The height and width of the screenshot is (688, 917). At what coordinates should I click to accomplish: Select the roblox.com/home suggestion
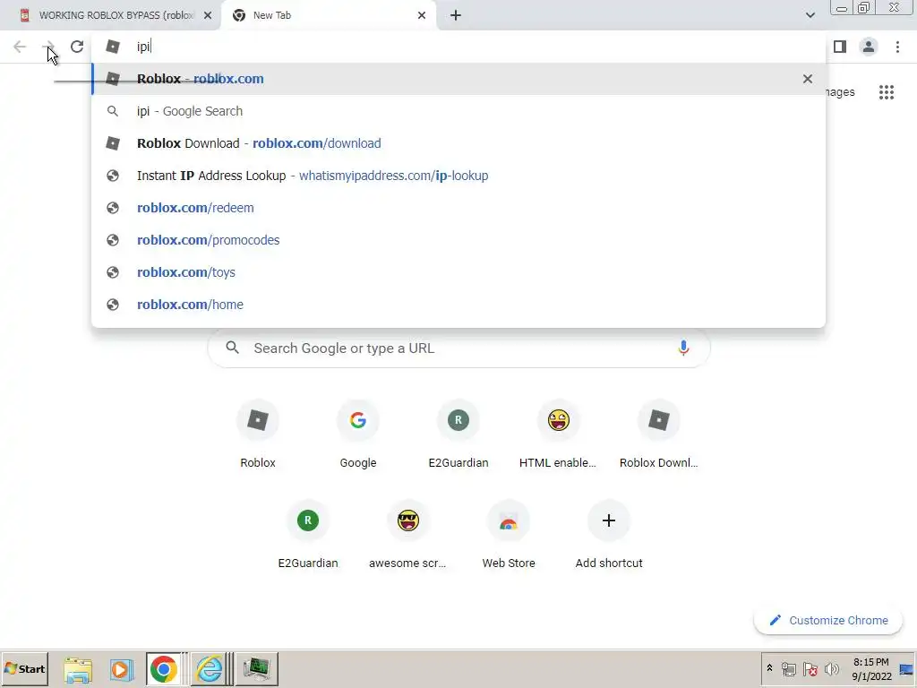pyautogui.click(x=458, y=305)
